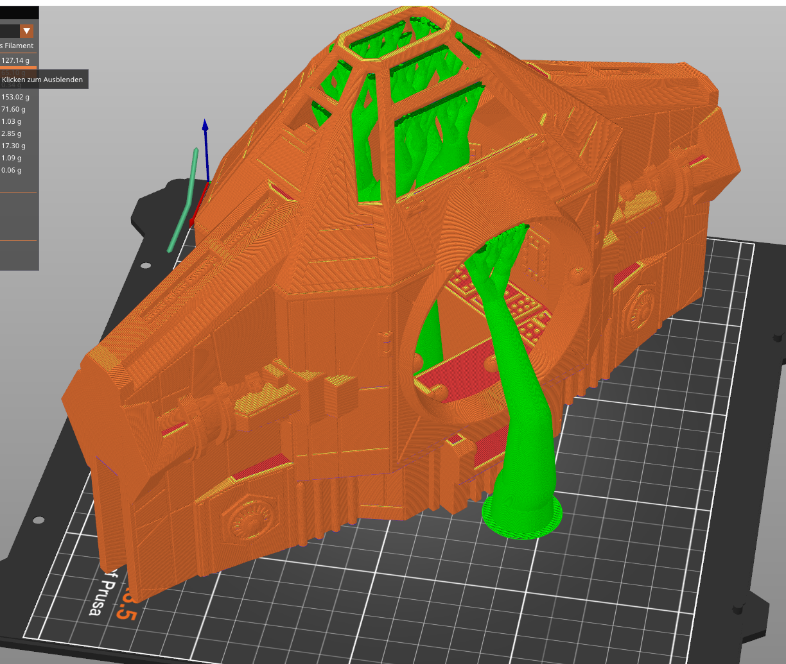Screen dimensions: 786x664
Task: Select the 1.03 g legend row
Action: (19, 121)
